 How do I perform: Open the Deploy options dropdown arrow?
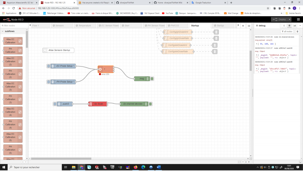[290, 19]
